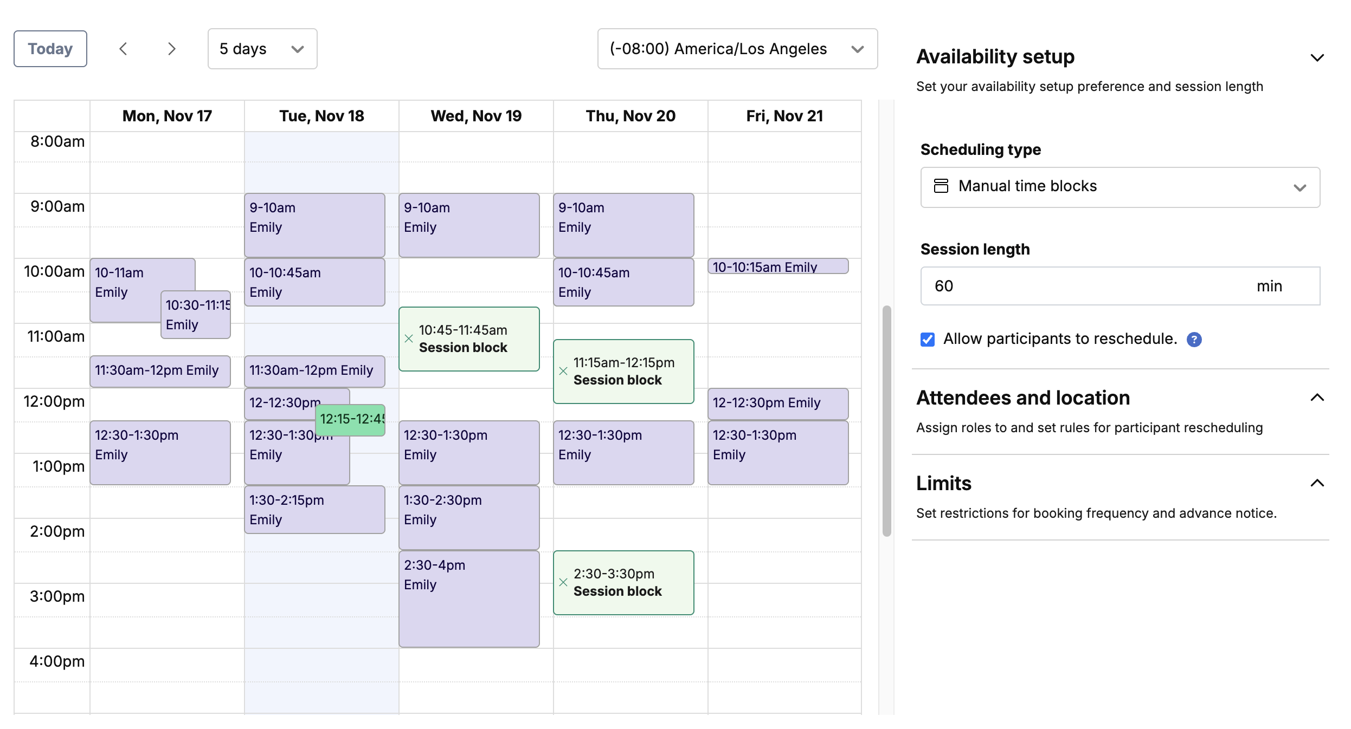Remove the 2:30-3:30pm session block
Image resolution: width=1351 pixels, height=729 pixels.
[563, 582]
